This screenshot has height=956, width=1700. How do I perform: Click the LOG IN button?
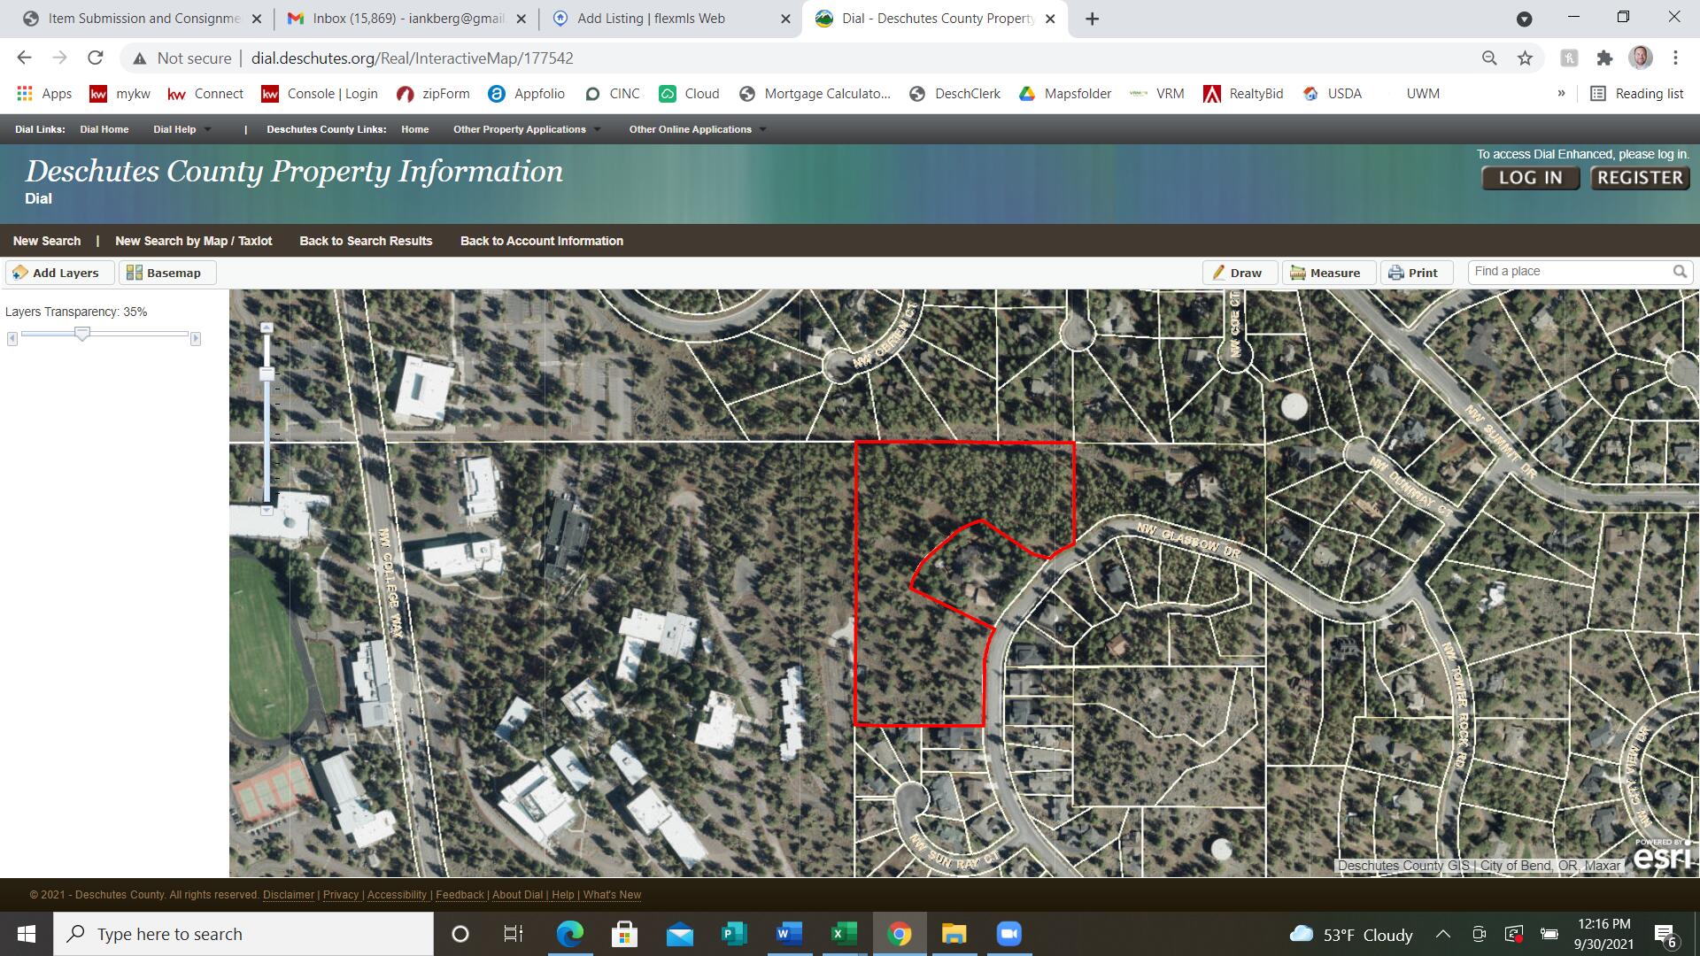1529,178
